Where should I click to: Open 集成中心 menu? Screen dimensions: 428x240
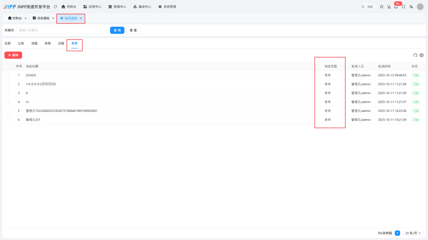coord(142,7)
